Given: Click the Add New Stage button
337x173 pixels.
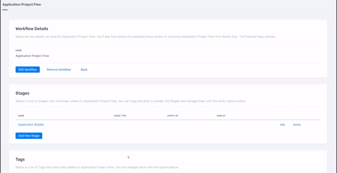Looking at the screenshot, I should tap(29, 136).
